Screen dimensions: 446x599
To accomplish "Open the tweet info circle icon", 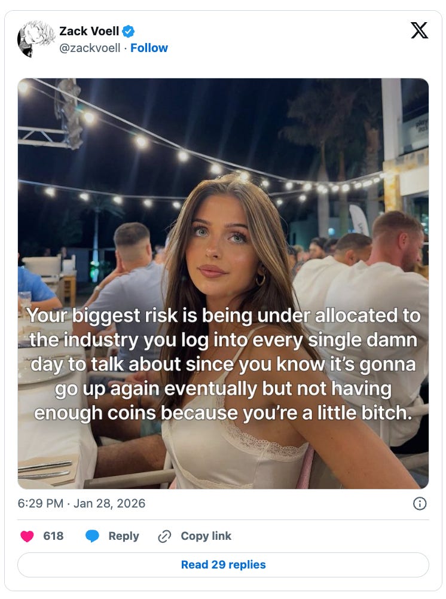I will click(x=420, y=503).
